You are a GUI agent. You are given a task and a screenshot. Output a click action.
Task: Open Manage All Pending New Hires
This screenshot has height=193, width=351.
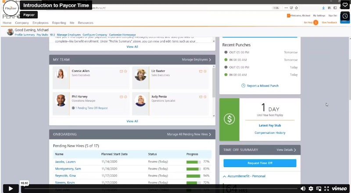[189, 134]
